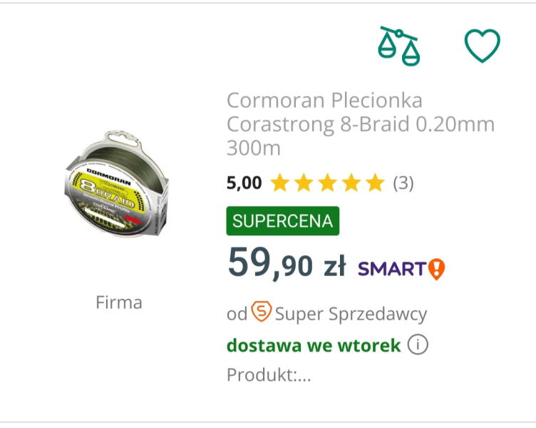Open the (3) reviews count
Viewport: 536px width, 428px height.
(403, 183)
